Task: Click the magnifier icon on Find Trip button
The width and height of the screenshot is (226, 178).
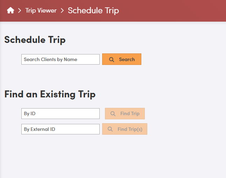Action: 113,113
